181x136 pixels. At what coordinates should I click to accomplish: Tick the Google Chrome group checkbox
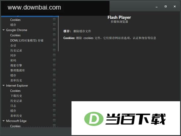[54, 30]
